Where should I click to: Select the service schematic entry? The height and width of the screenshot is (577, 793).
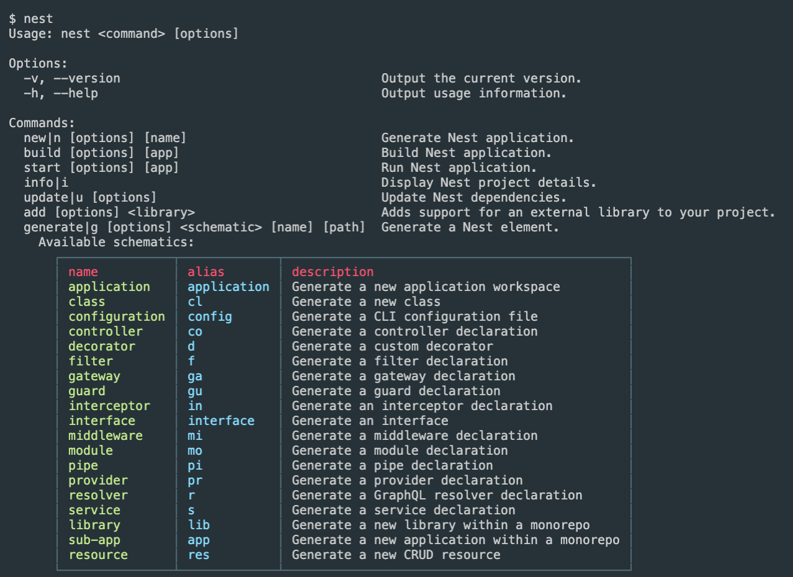coord(94,510)
